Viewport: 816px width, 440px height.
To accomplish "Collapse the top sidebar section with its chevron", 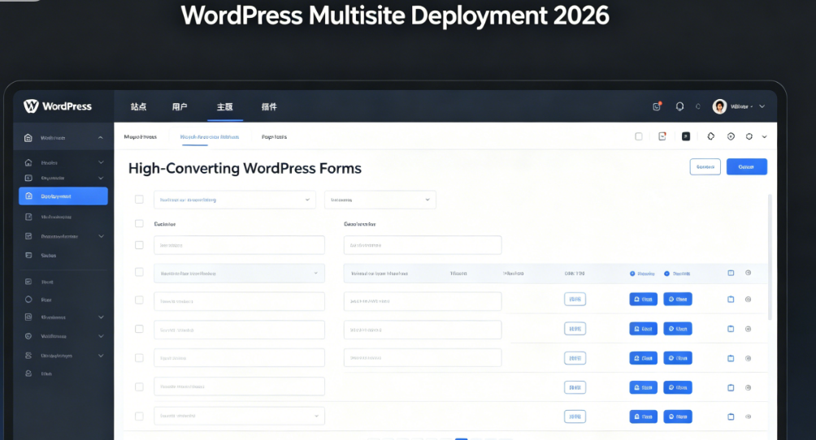I will coord(101,138).
